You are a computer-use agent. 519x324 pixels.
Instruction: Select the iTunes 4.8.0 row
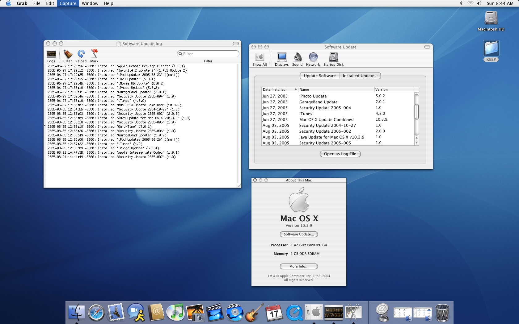(338, 114)
